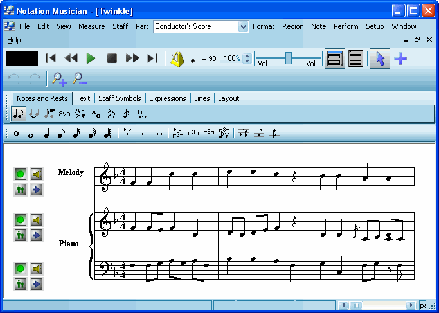
Task: Click the stop playback button
Action: tap(112, 58)
